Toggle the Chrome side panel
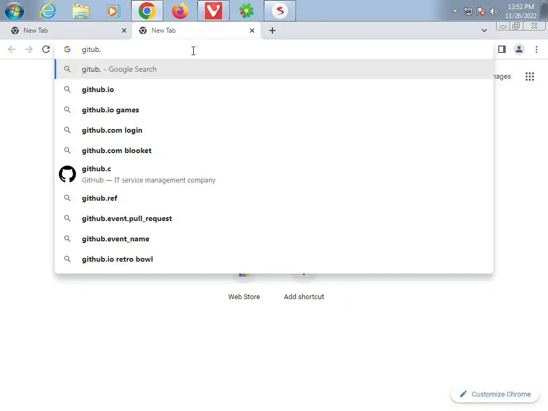This screenshot has height=411, width=548. point(502,49)
